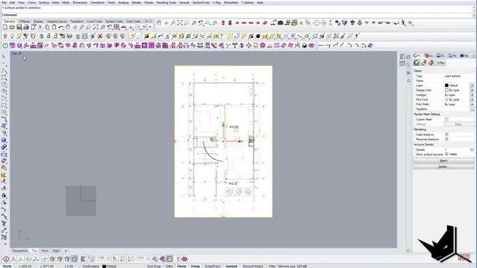The image size is (477, 268).
Task: Print with the printer icon
Action: click(26, 27)
